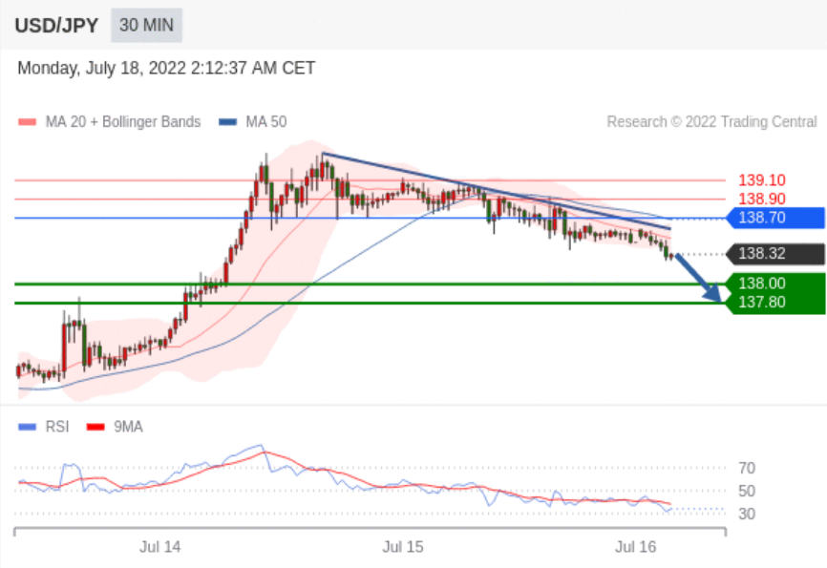Click the RSI blue legend swatch
The height and width of the screenshot is (568, 827).
tap(28, 427)
